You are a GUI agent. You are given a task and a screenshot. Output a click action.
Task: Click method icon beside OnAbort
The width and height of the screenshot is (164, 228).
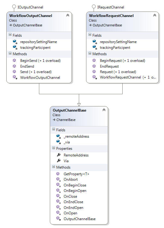(58, 179)
